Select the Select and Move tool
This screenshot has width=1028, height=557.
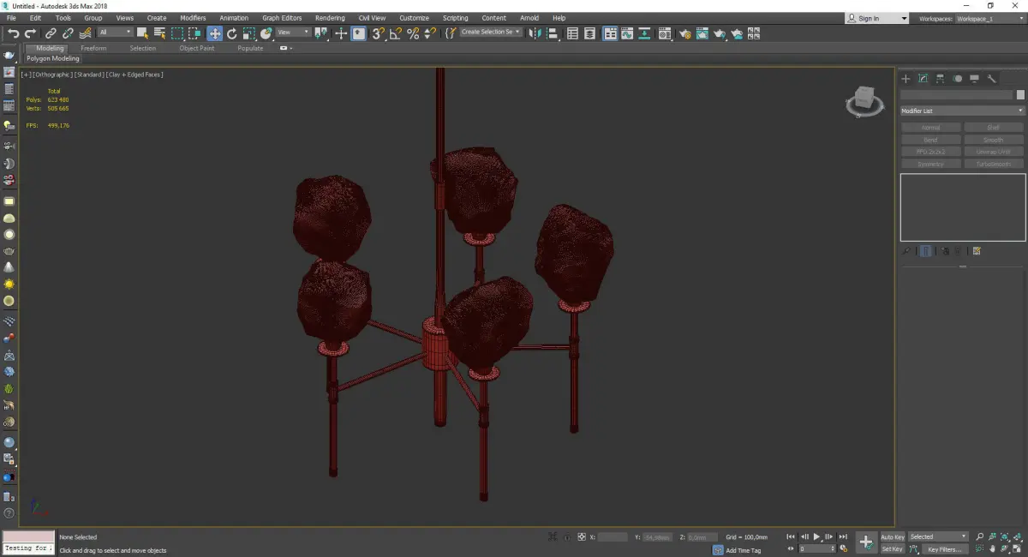(214, 33)
